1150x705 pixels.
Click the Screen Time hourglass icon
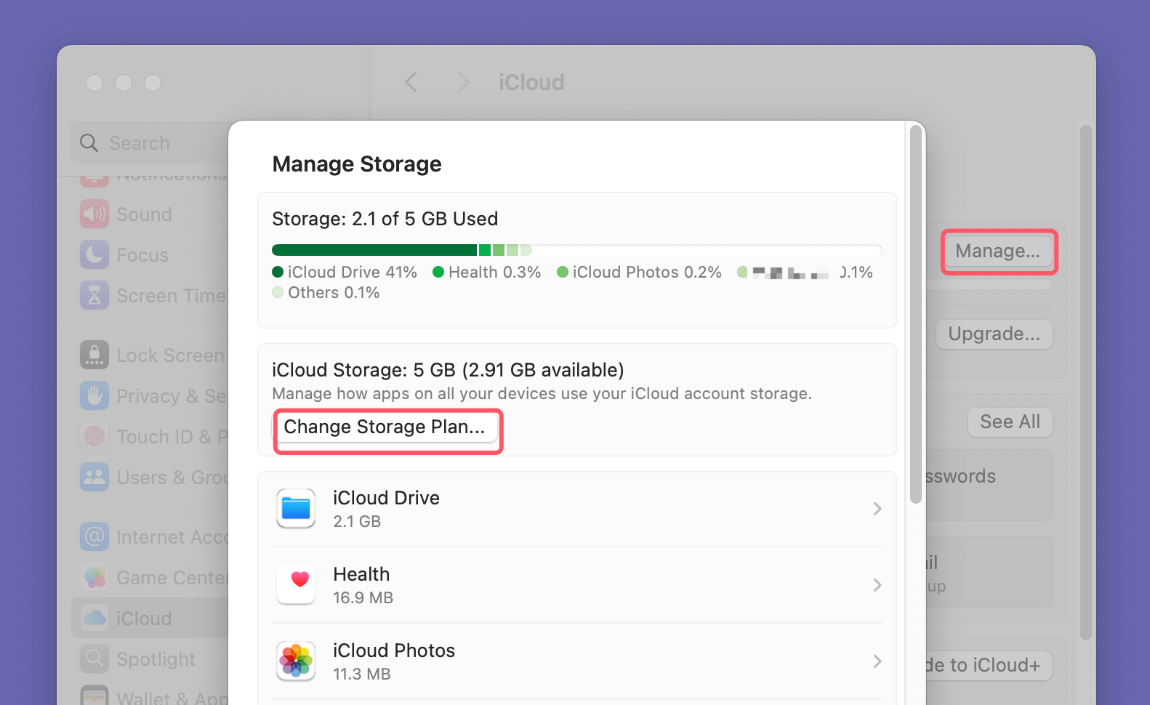point(94,295)
